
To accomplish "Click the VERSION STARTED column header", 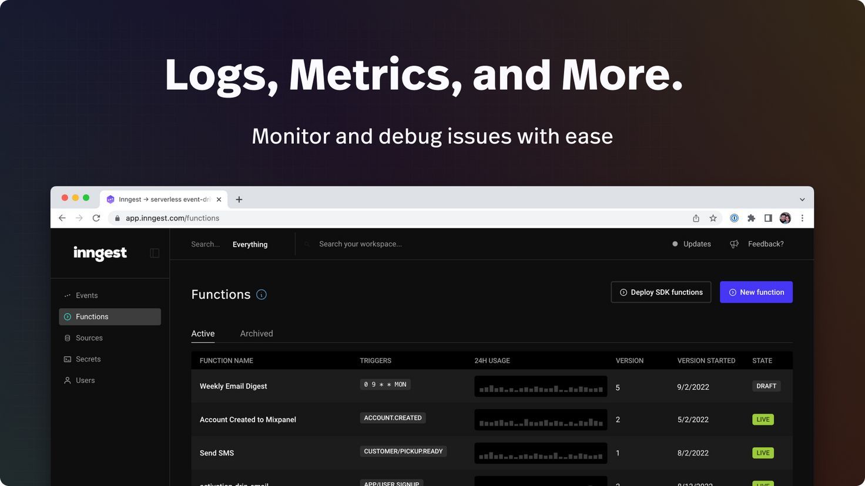I will tap(706, 360).
